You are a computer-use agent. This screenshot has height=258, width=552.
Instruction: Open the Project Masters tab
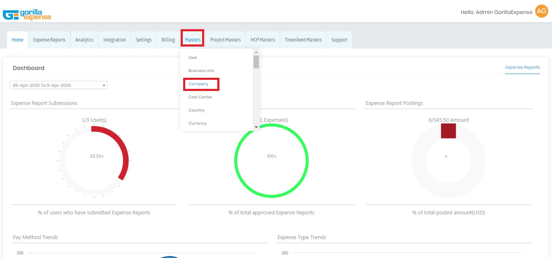(x=226, y=40)
